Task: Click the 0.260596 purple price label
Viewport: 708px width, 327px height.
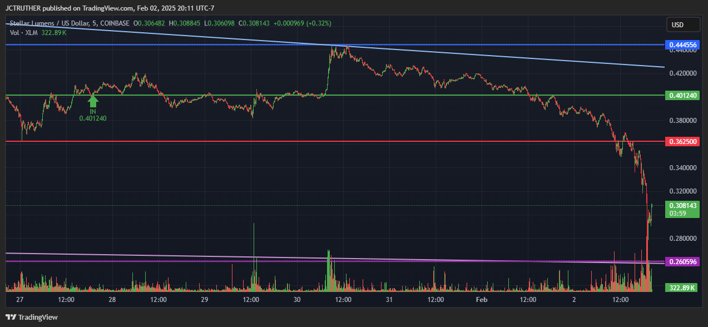Action: pos(682,261)
